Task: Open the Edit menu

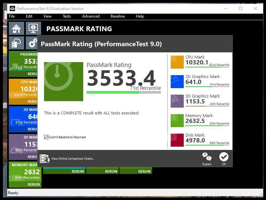Action: [x=29, y=16]
